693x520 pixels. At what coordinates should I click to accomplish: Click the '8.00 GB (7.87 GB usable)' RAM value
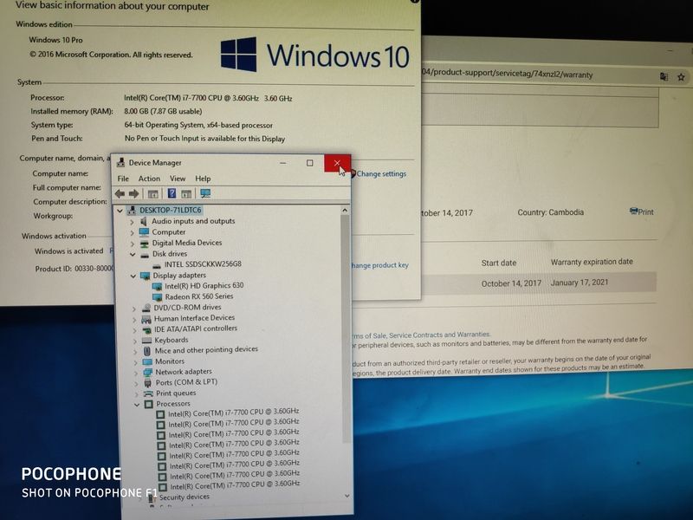coord(163,112)
